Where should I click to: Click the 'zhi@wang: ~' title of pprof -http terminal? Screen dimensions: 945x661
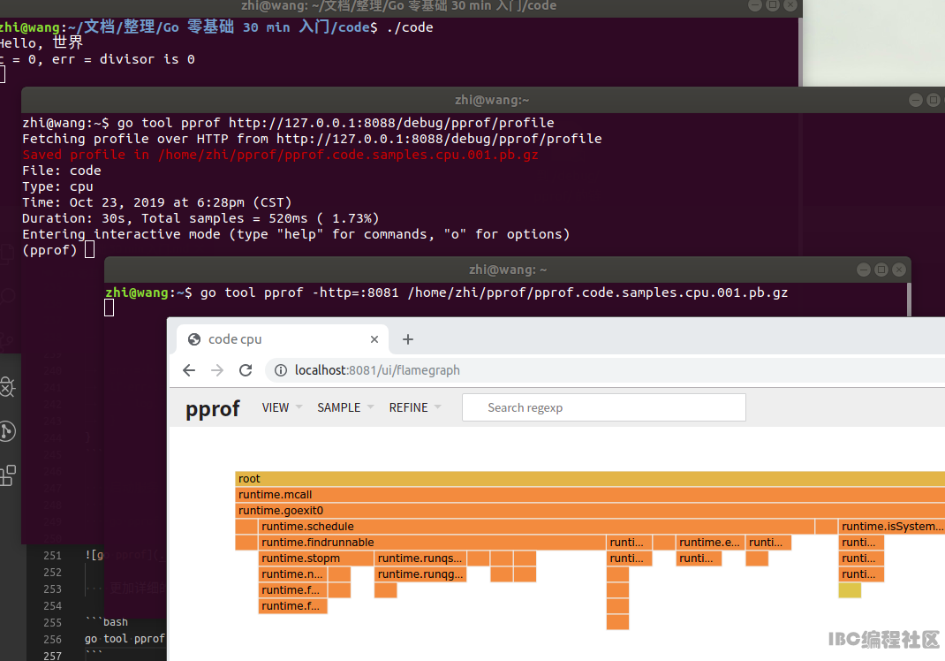click(x=508, y=270)
